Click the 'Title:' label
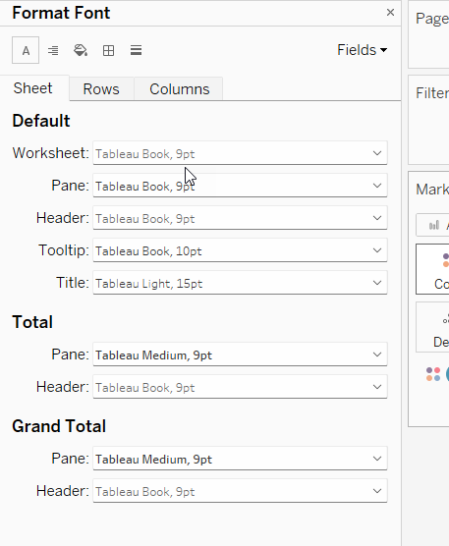 pyautogui.click(x=73, y=283)
